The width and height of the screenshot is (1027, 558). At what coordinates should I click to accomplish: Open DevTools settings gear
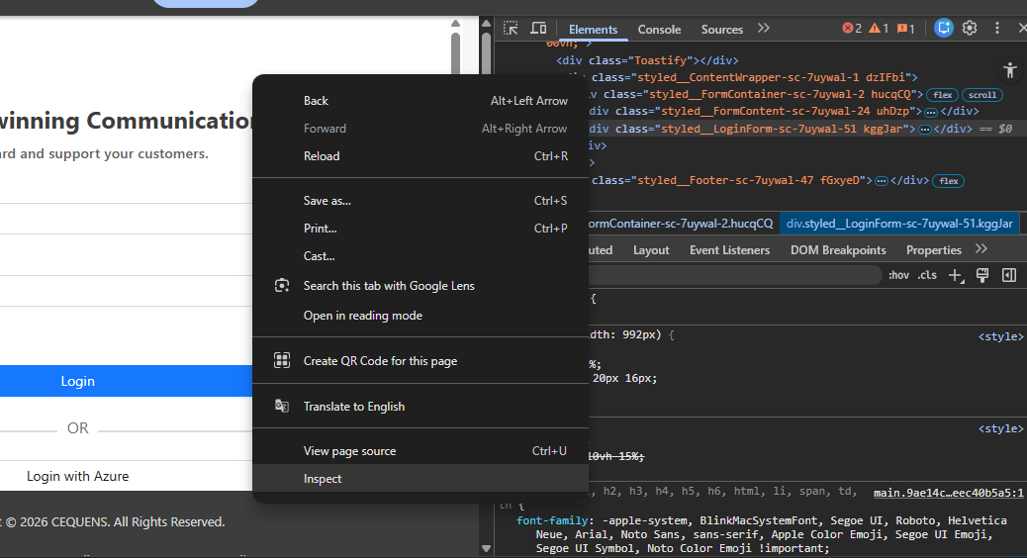pyautogui.click(x=970, y=28)
